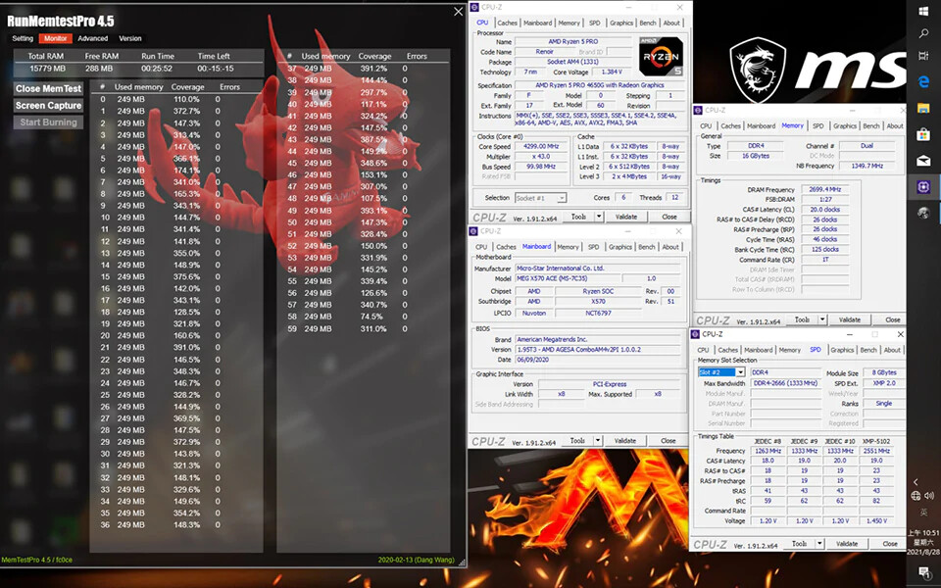Open the Setting tab in RunMemtestPro
Image resolution: width=941 pixels, height=588 pixels.
[23, 38]
